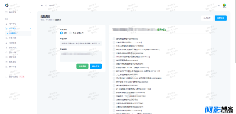The image size is (236, 114).
Task: Click the search magnifier icon
Action: coord(46,6)
